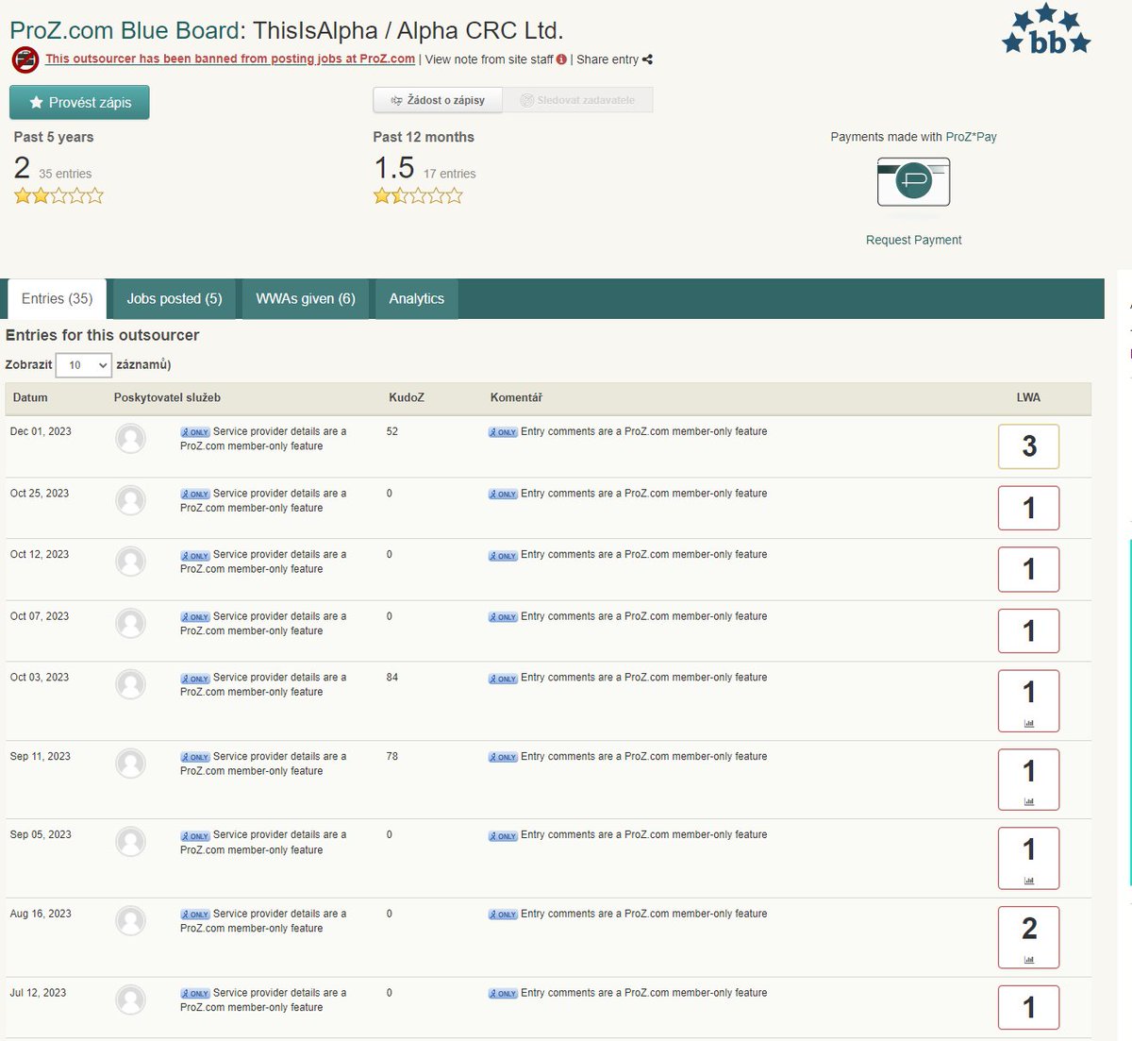
Task: Click the LWA score 1 box for Oct 12
Action: pyautogui.click(x=1029, y=569)
